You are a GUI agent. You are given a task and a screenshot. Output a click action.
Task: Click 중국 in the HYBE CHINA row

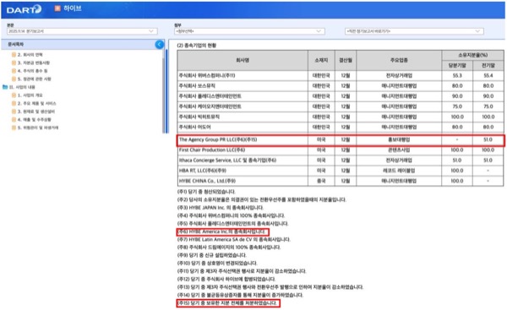321,181
